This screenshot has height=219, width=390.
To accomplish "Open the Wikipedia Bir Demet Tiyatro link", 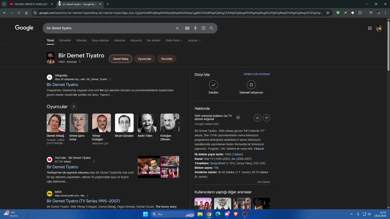I will coord(62,85).
